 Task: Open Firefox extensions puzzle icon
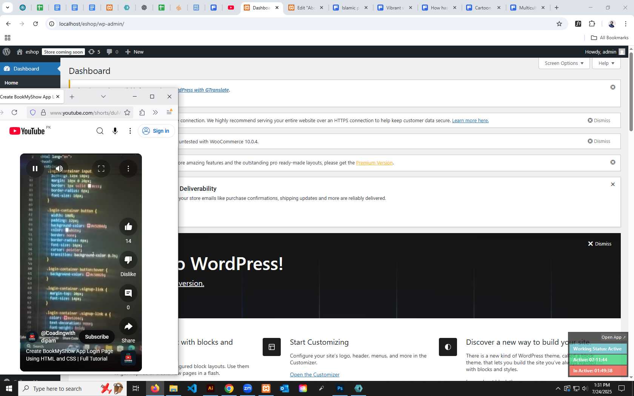tap(142, 112)
